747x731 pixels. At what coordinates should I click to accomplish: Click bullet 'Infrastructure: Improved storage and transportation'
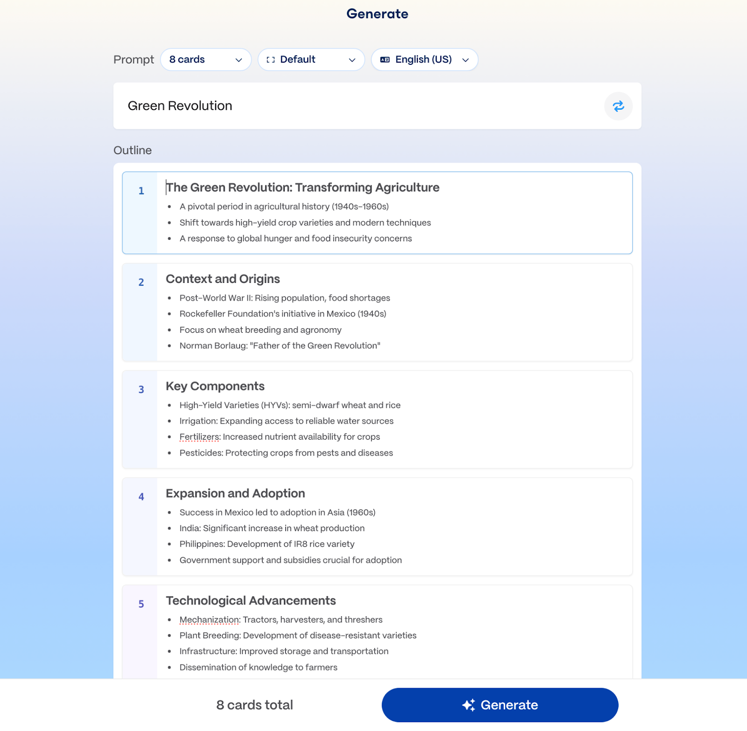[x=284, y=652]
